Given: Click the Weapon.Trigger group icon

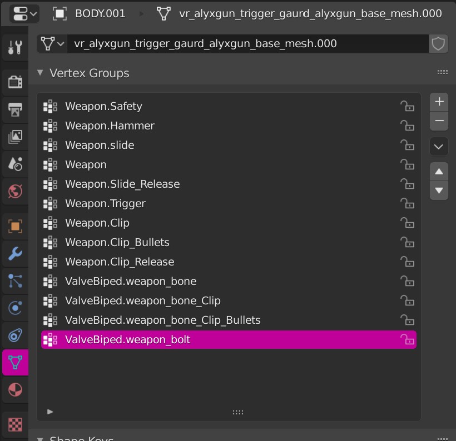Looking at the screenshot, I should tap(50, 204).
